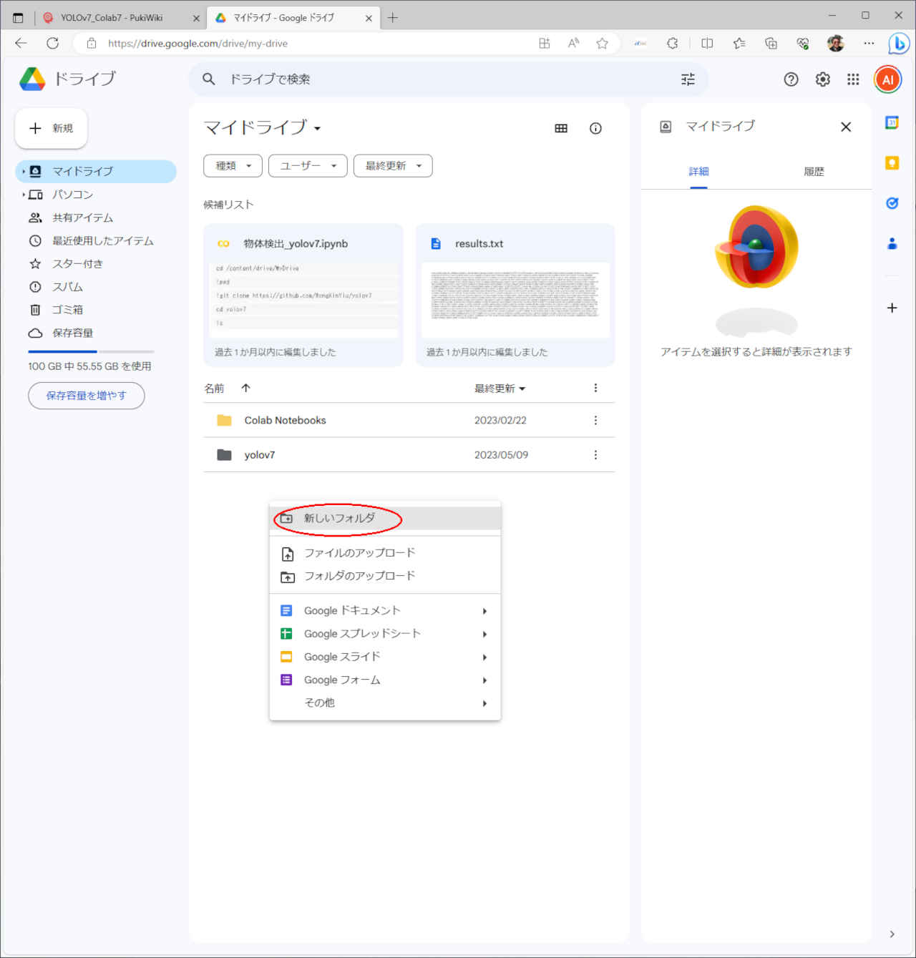The image size is (916, 958).
Task: Reverse sort direction arrow next to 名前
Action: 245,388
